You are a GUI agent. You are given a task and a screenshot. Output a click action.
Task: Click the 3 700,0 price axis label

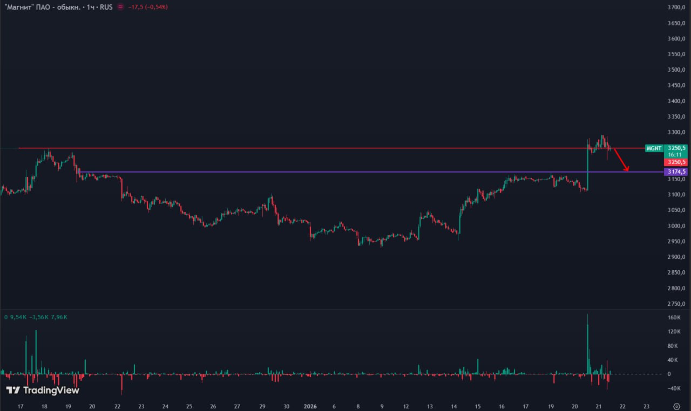(x=676, y=8)
